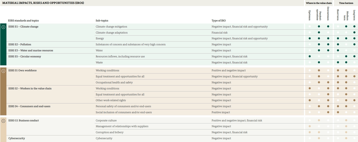Click 'Negative impact, financial opportunity' text
358x142 pixels.
(x=235, y=76)
